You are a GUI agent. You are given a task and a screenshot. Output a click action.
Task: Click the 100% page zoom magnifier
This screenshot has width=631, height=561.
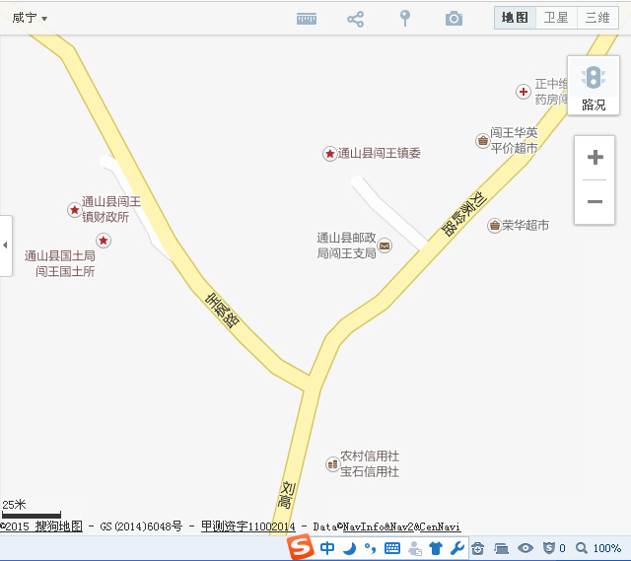[x=581, y=548]
